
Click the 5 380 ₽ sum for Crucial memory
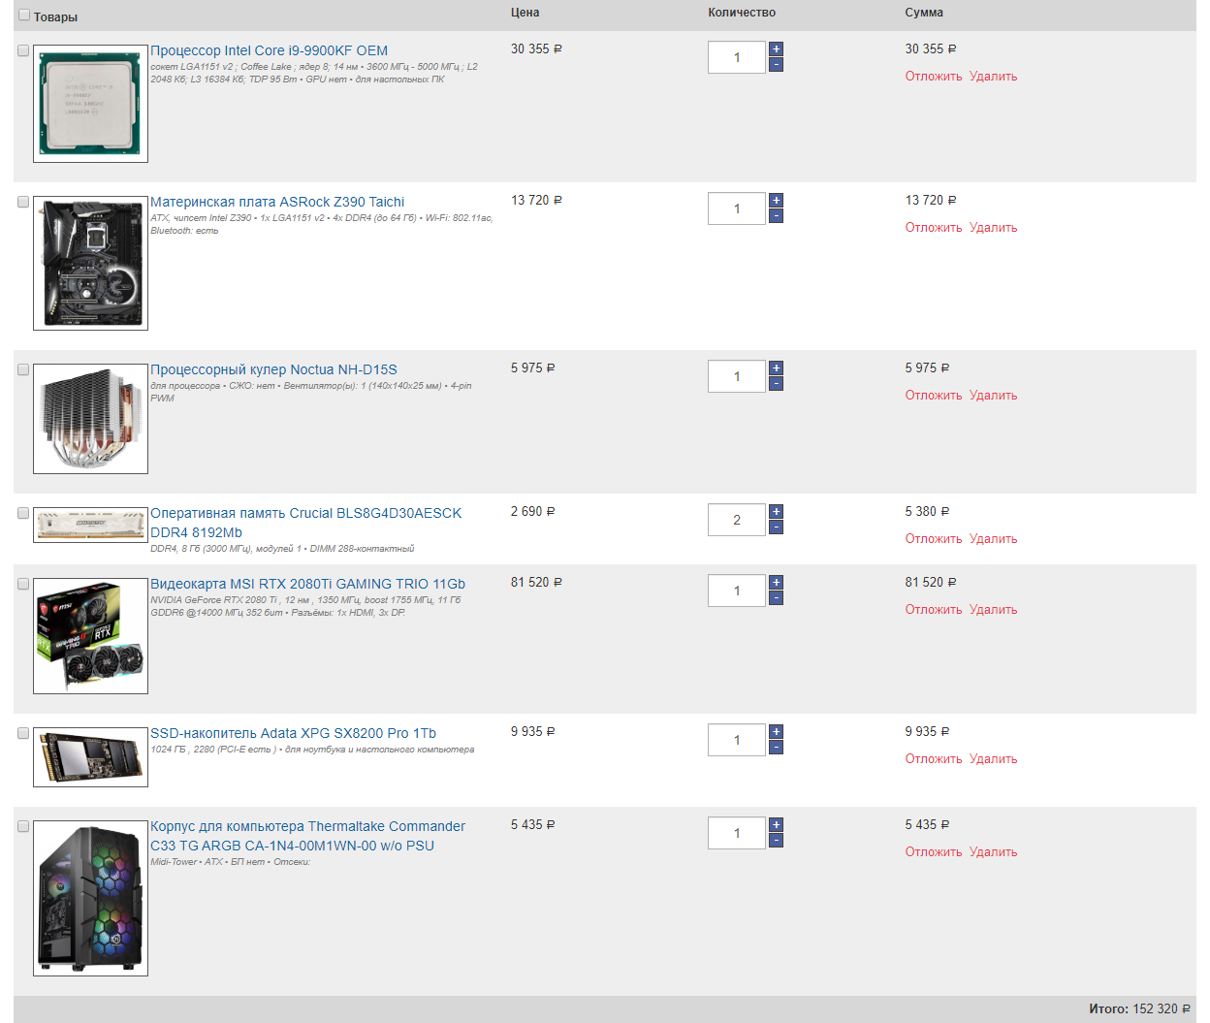pos(927,511)
